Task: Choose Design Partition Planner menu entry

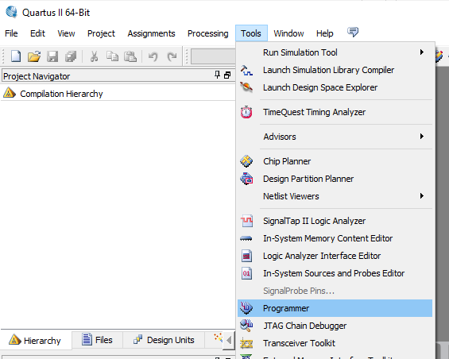Action: tap(335, 179)
